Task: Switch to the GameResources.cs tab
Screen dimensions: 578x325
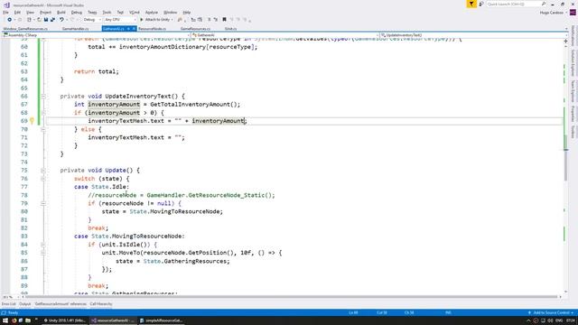Action: click(x=195, y=29)
